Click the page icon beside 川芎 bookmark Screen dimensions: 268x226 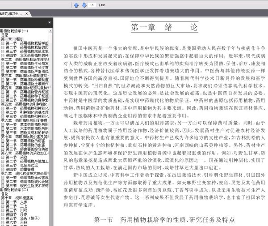3,210
